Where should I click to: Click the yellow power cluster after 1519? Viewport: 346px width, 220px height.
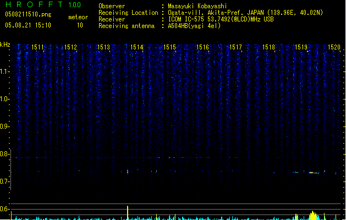[313, 216]
